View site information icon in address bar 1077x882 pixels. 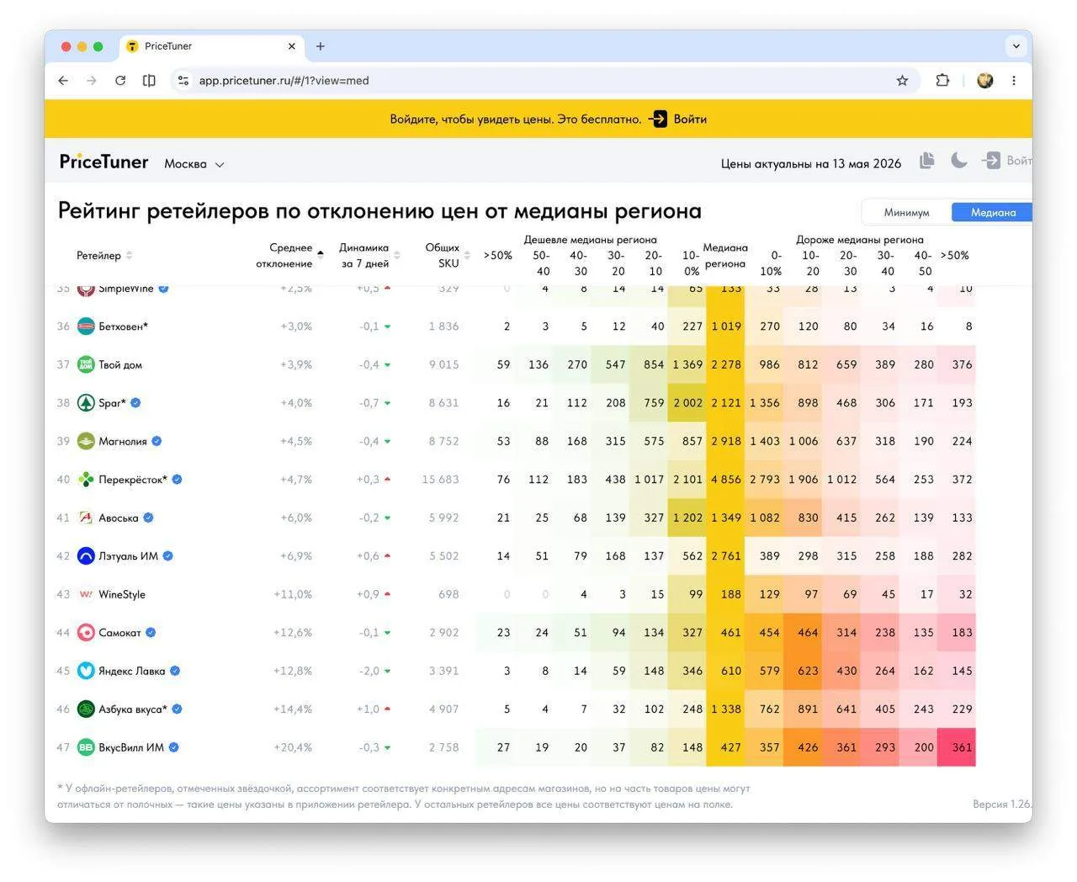pos(183,81)
